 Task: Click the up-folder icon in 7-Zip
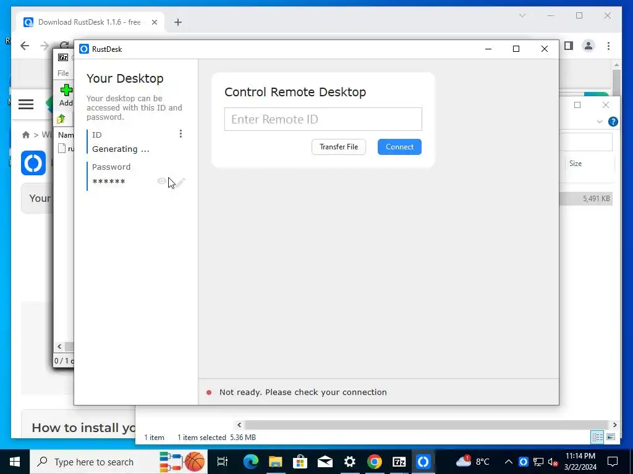[61, 119]
